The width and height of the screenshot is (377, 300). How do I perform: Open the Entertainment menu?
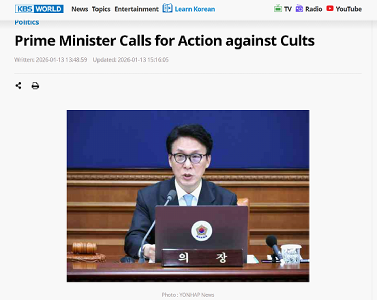pos(136,9)
